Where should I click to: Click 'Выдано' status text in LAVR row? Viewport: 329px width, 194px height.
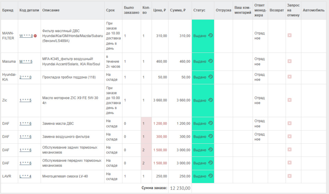click(199, 176)
